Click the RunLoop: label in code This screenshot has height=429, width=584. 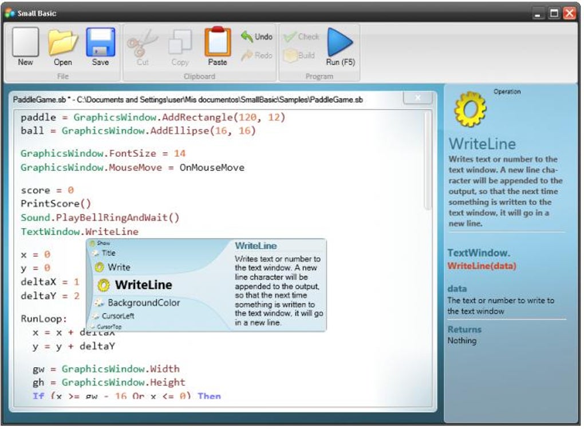[x=44, y=319]
